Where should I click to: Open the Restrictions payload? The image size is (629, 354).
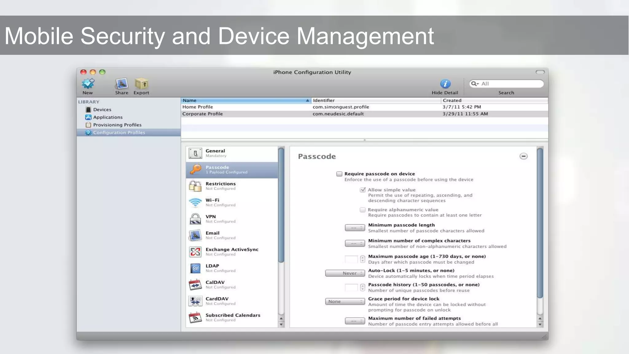232,186
